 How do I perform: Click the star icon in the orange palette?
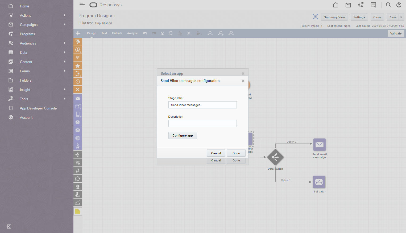[x=78, y=66]
